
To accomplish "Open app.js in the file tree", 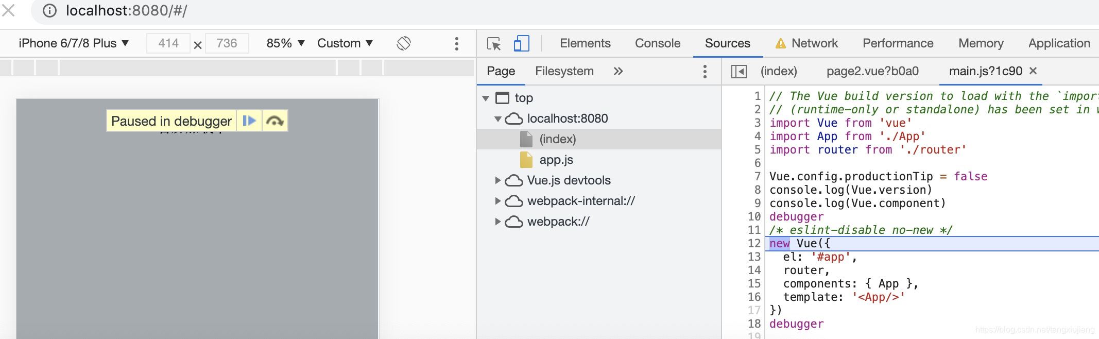I will pos(556,160).
